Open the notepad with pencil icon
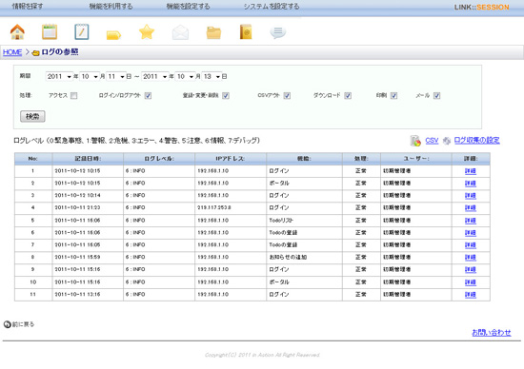Screen dimensions: 524x369 pos(82,32)
